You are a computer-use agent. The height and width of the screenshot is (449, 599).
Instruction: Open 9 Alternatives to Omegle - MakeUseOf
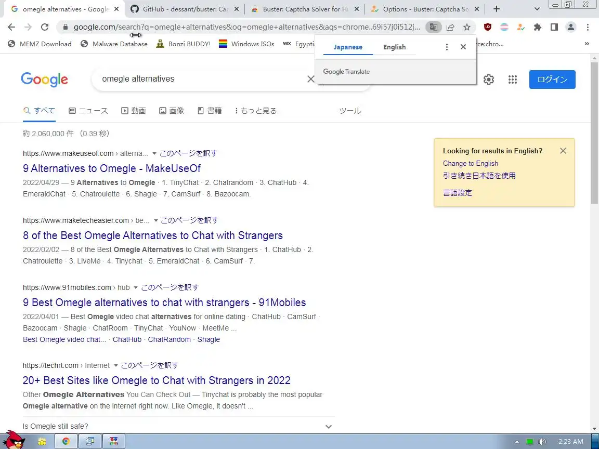112,168
